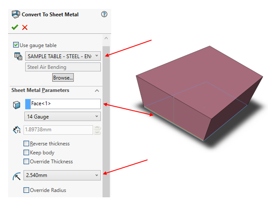The height and width of the screenshot is (207, 279).
Task: Click the fixed face cube icon
Action: (x=17, y=105)
